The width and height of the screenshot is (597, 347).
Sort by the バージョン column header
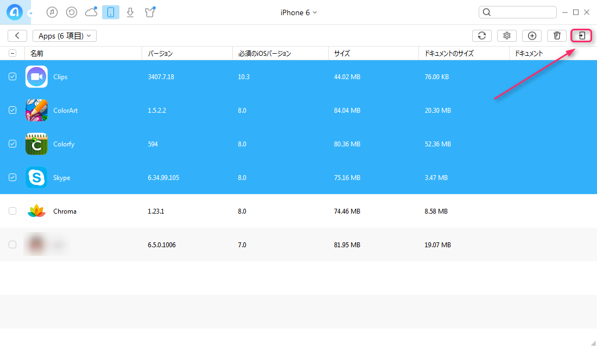[x=160, y=53]
